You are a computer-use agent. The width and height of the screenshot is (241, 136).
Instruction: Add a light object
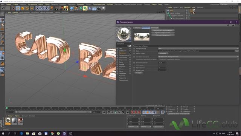pyautogui.click(x=103, y=8)
